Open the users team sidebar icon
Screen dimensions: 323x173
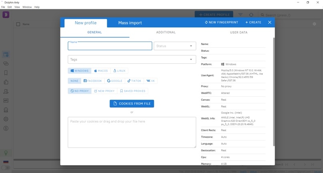click(x=6, y=91)
